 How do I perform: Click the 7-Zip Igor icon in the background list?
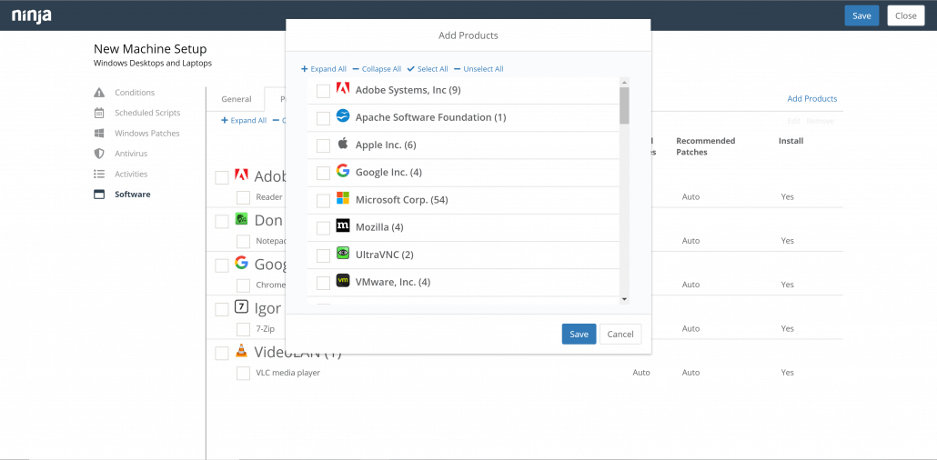241,307
